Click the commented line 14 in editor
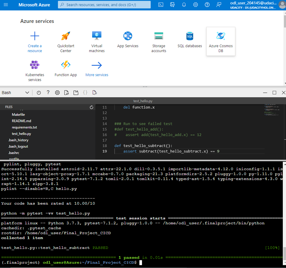Screen dimensions: 286x268 143,124
